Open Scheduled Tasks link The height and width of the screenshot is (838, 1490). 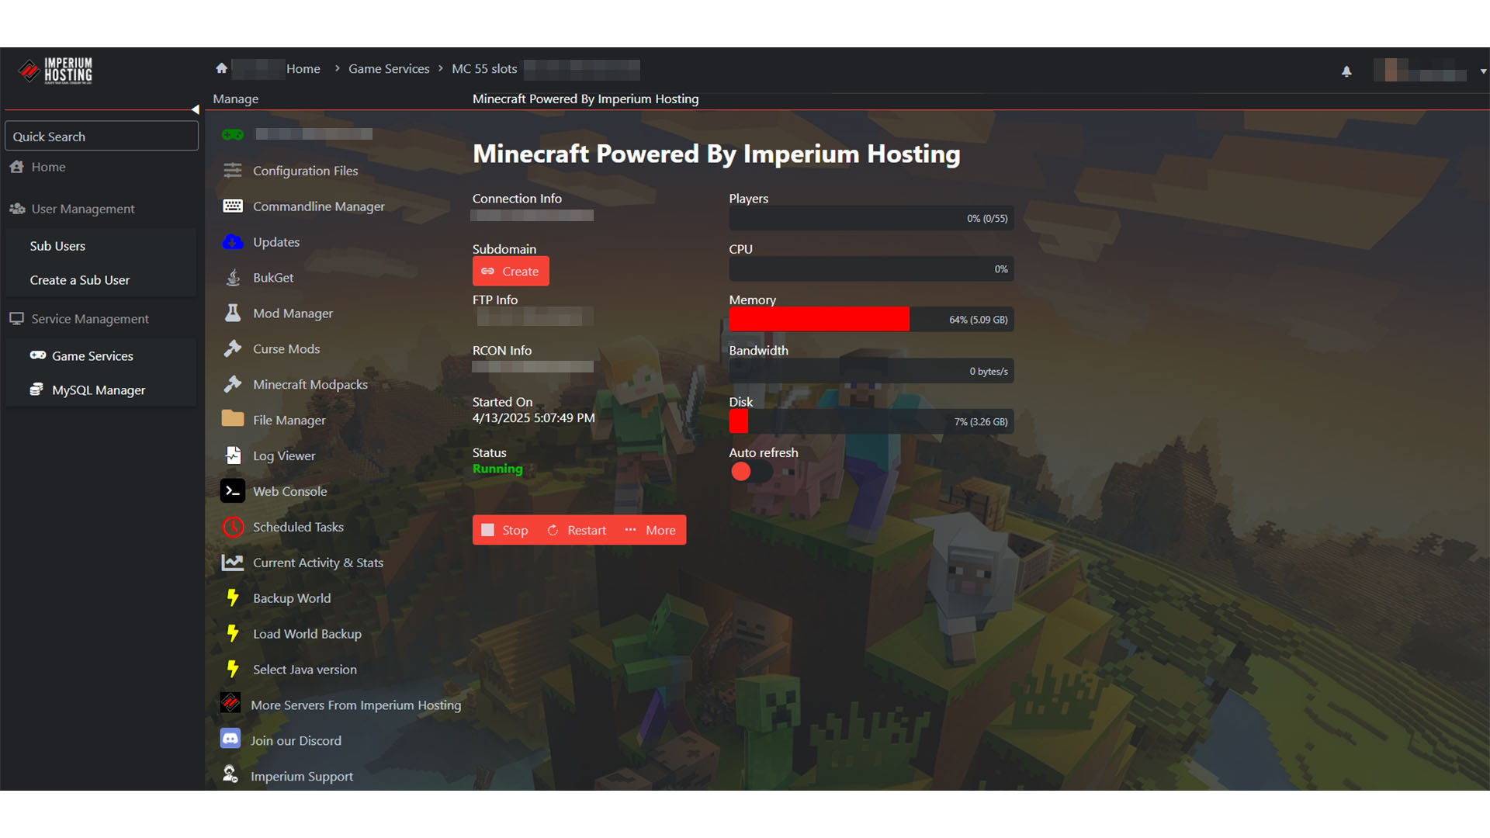point(298,527)
